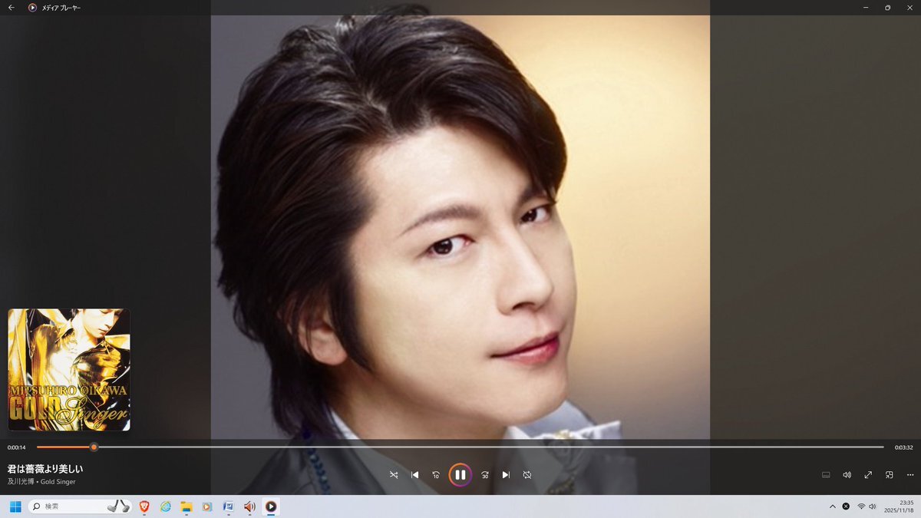Skip to the next track
The image size is (921, 518).
(x=506, y=475)
